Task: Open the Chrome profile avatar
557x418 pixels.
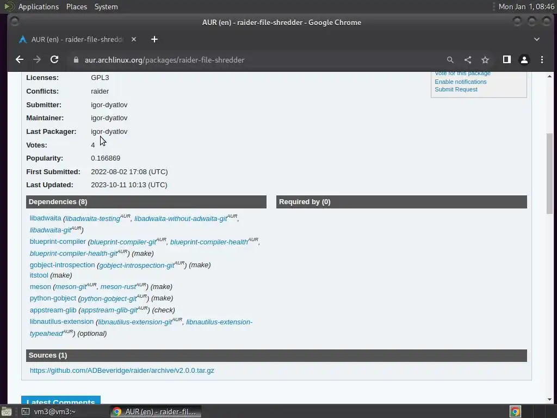Action: (524, 60)
